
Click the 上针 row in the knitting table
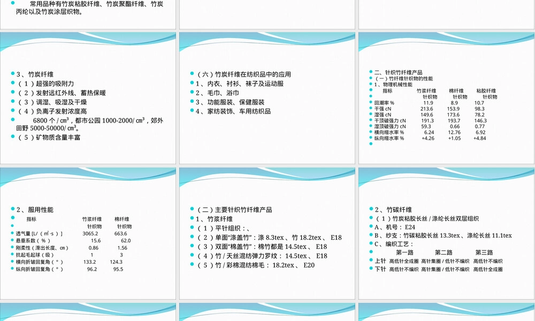pyautogui.click(x=439, y=261)
